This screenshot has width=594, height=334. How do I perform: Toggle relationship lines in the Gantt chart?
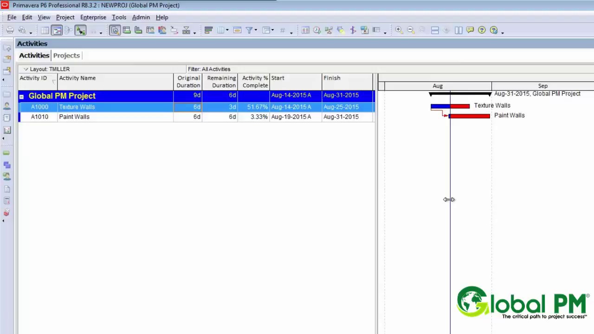click(x=80, y=30)
